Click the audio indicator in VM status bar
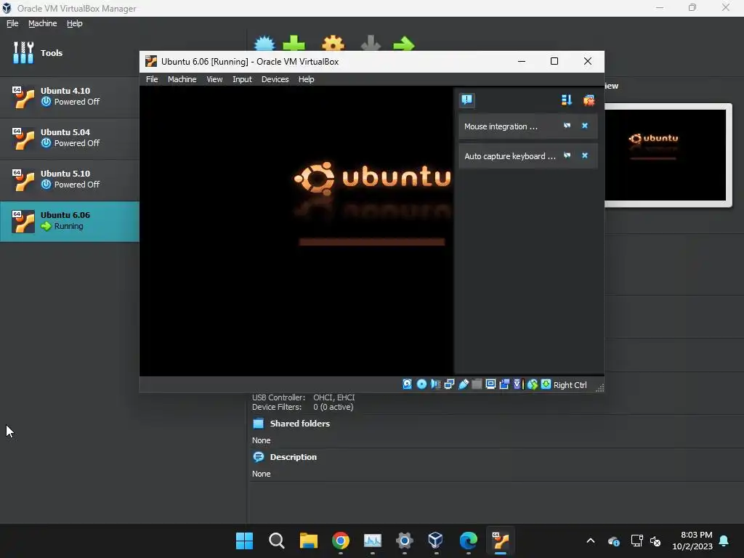744x558 pixels. [x=435, y=384]
